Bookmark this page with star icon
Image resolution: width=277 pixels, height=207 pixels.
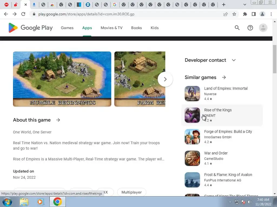tap(234, 14)
